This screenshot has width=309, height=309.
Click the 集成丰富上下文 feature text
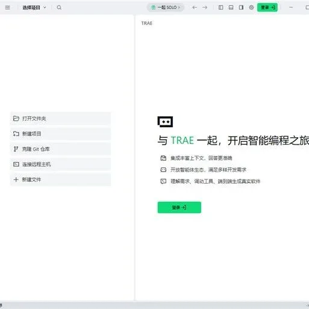coord(201,158)
